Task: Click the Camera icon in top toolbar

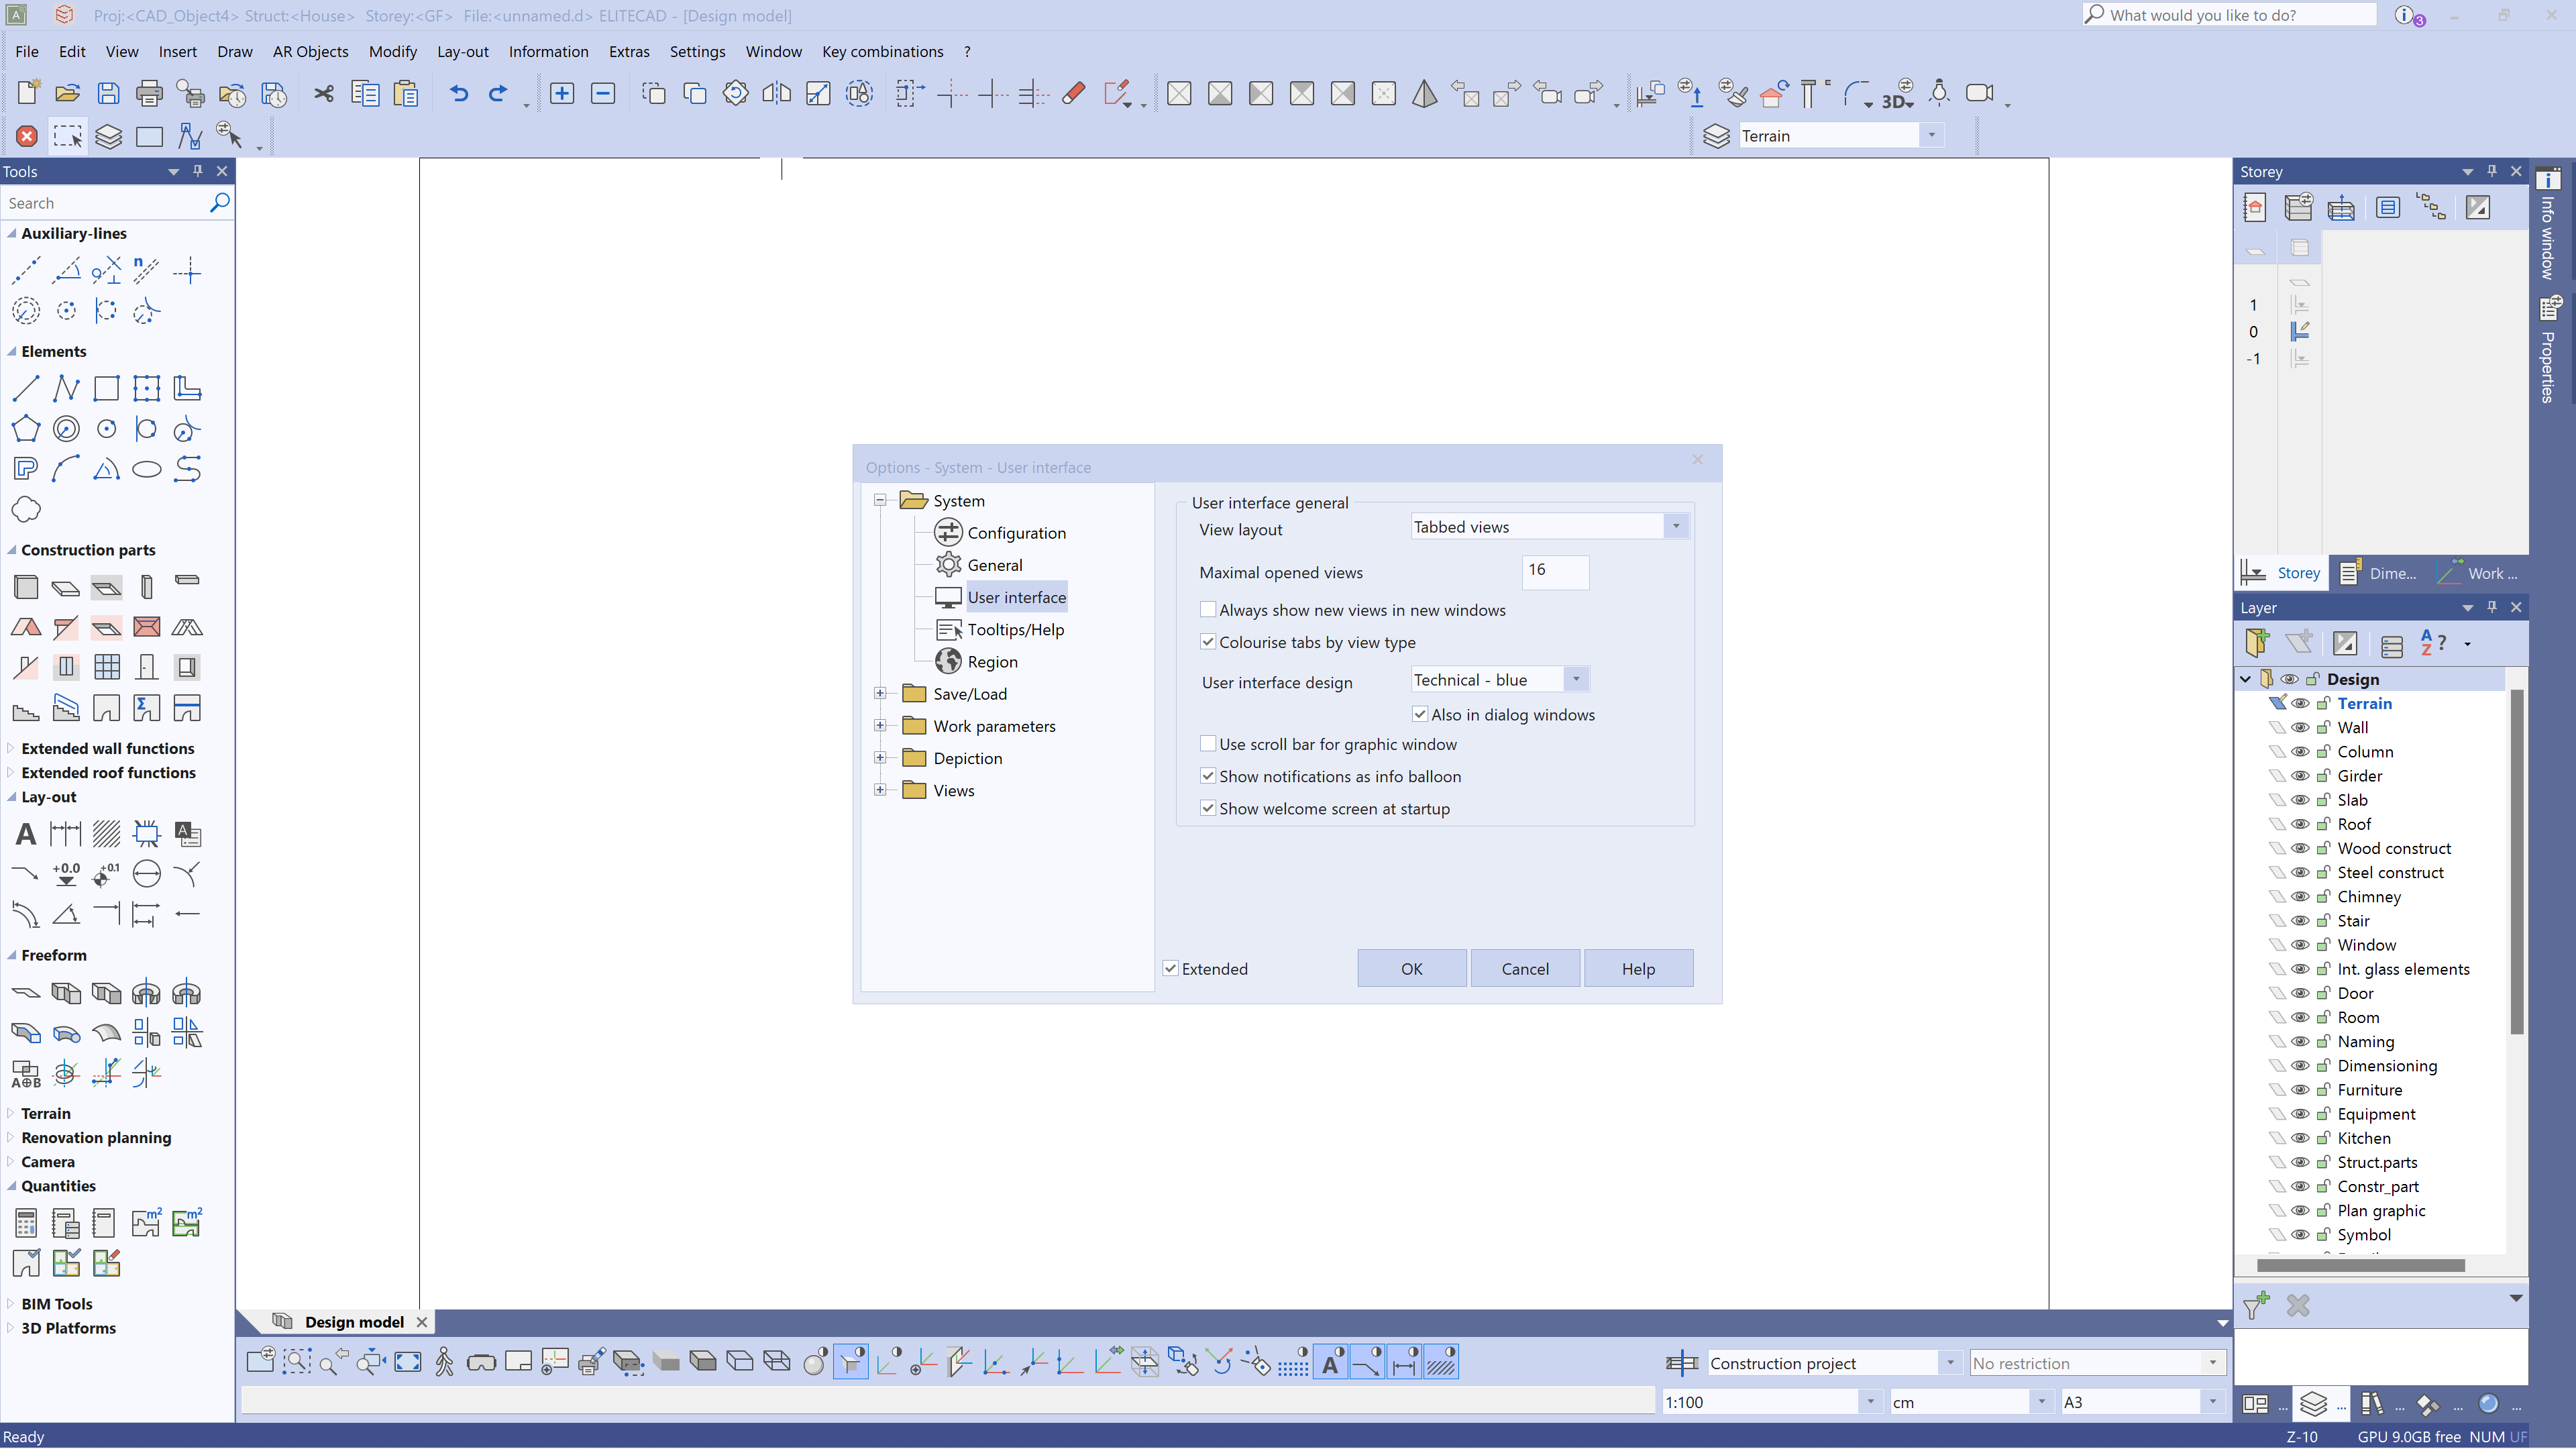Action: coord(1979,93)
